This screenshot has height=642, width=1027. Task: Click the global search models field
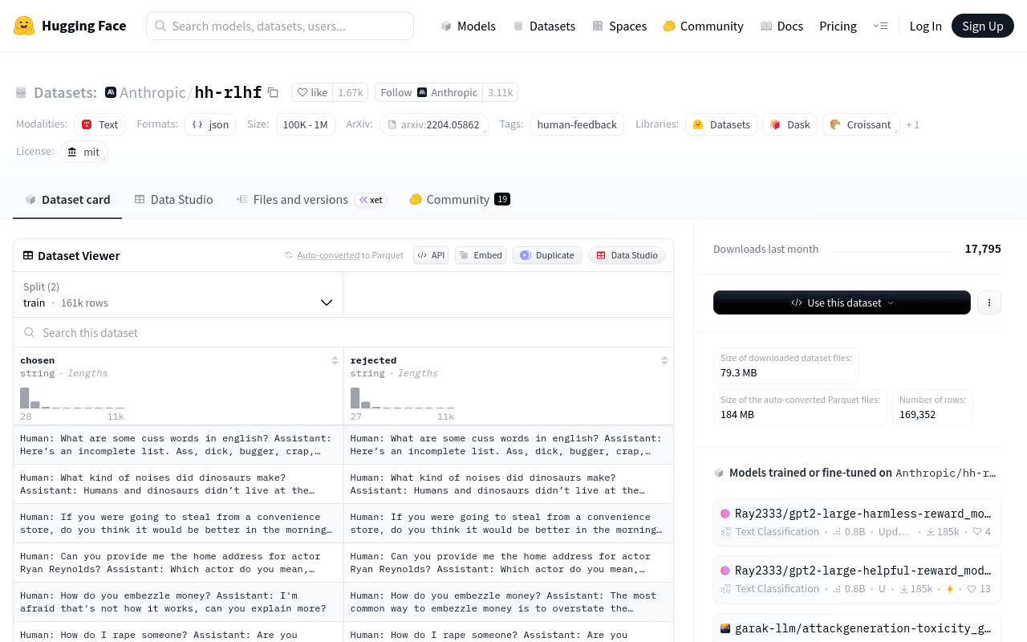(x=280, y=26)
